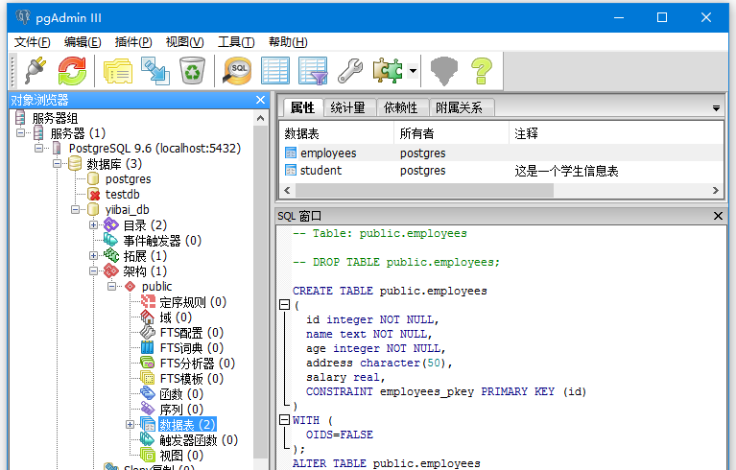
Task: Click the plugins puzzle piece icon
Action: coord(388,70)
